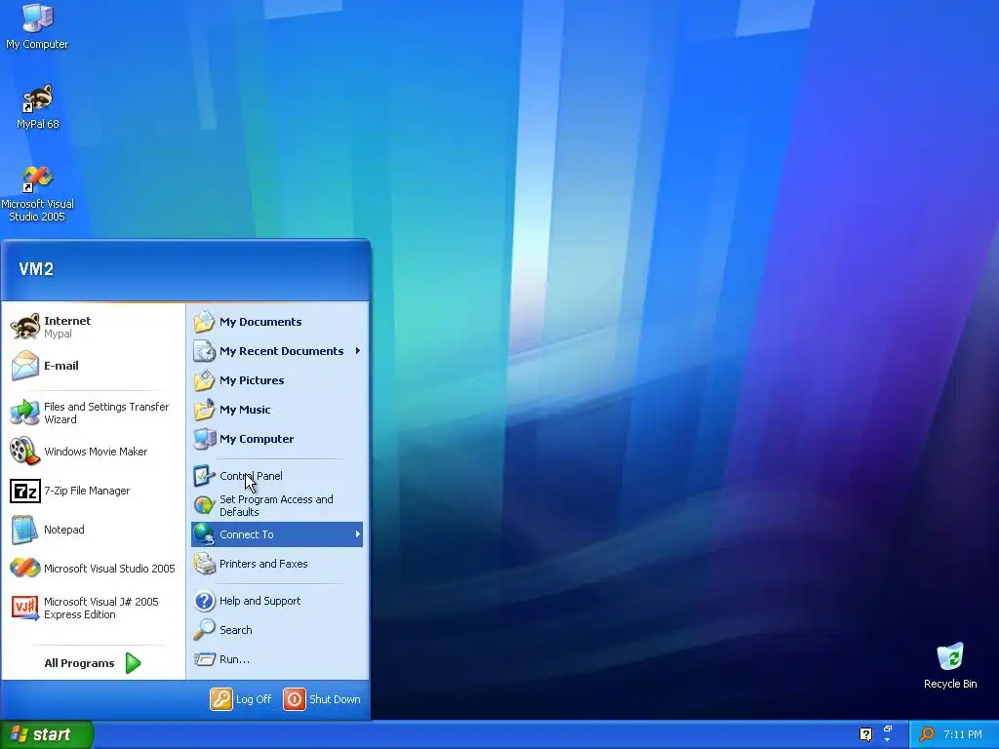The height and width of the screenshot is (749, 999).
Task: Expand the My Recent Documents submenu arrow
Action: (x=358, y=351)
